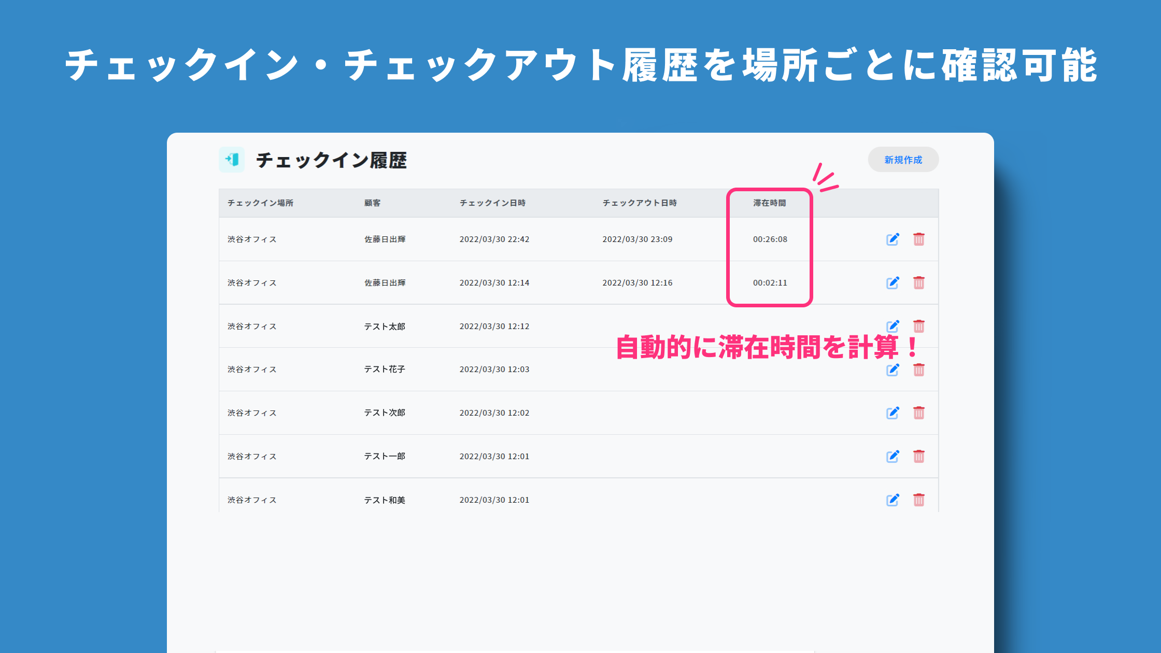The image size is (1161, 653).
Task: Edit the 22:42 佐藤日出輝 check-in record
Action: tap(892, 239)
